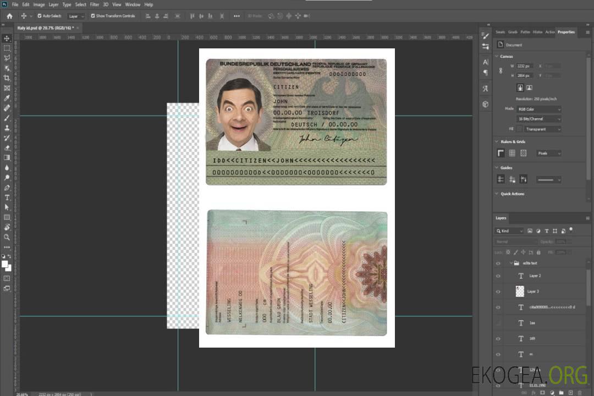The height and width of the screenshot is (396, 594).
Task: Click the background color swatch
Action: pyautogui.click(x=9, y=268)
